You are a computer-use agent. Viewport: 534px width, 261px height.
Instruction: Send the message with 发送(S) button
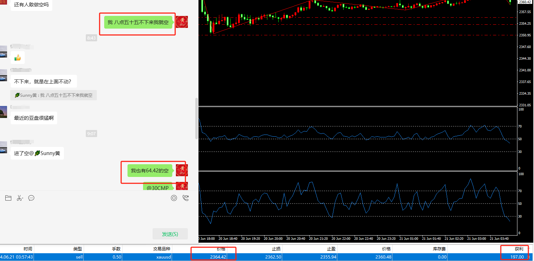point(170,234)
